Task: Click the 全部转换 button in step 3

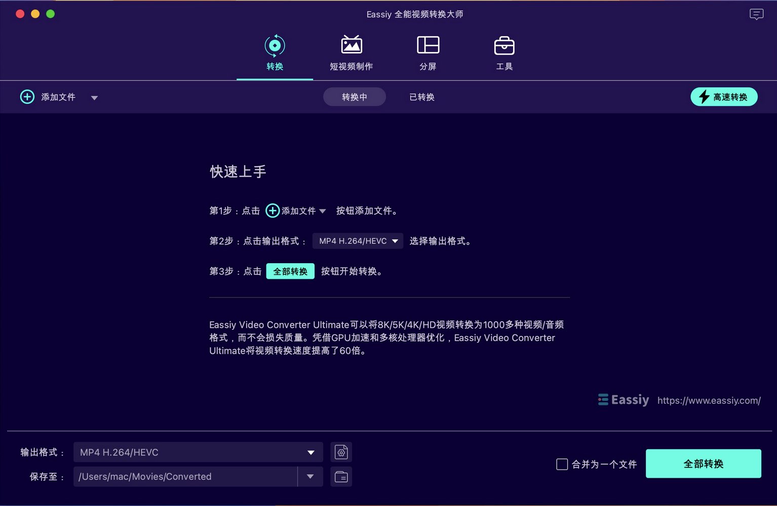Action: coord(290,271)
